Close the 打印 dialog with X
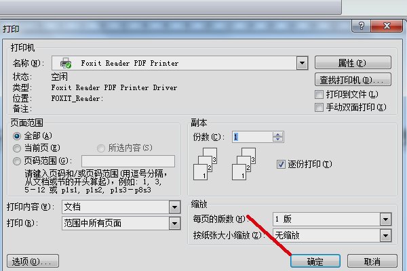The image size is (407, 271). [387, 26]
